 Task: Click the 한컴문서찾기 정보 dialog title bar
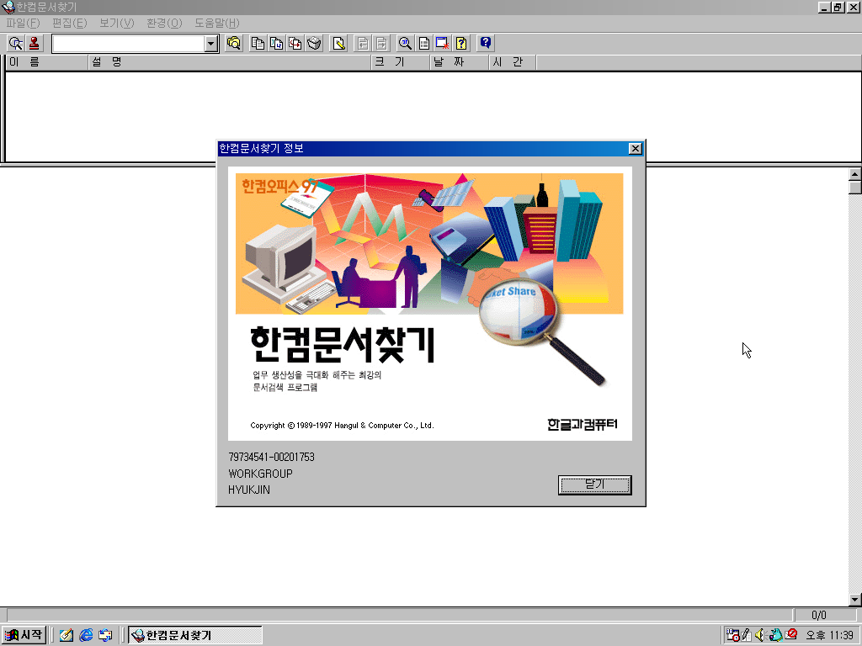(423, 148)
